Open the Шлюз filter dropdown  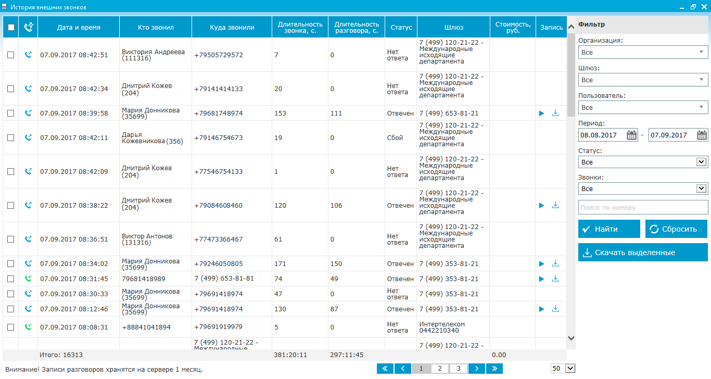643,80
